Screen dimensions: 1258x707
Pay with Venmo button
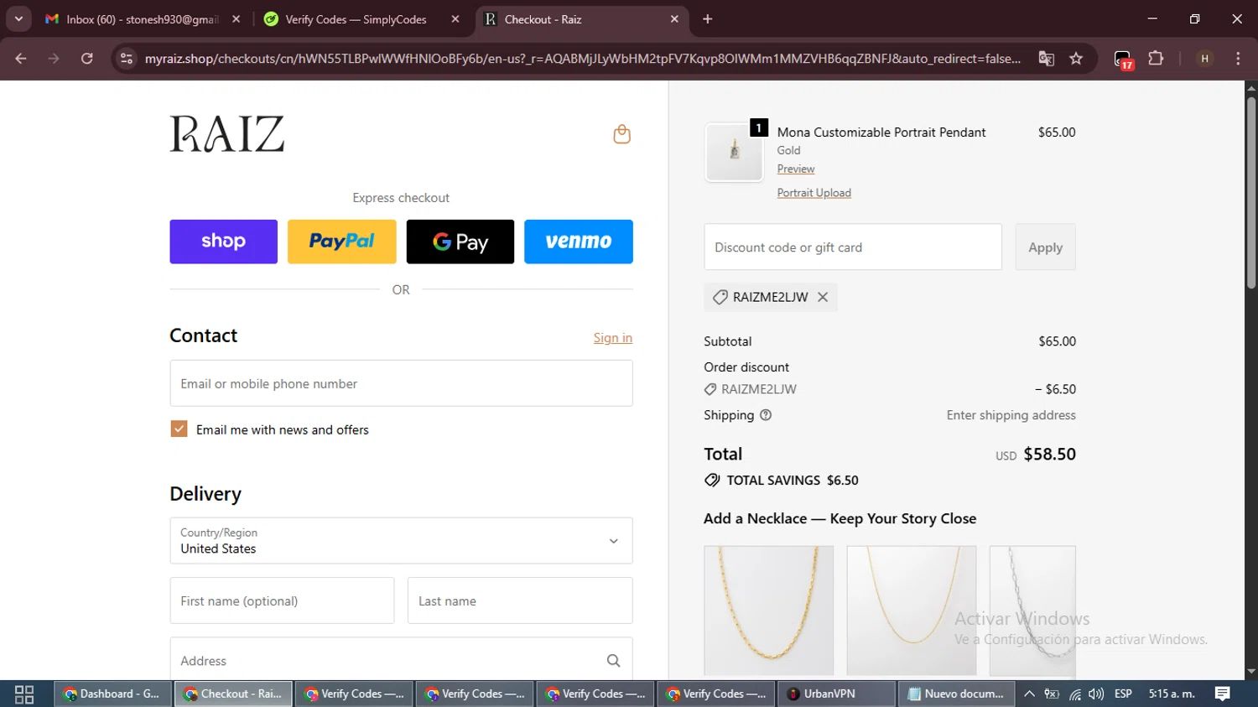coord(579,242)
